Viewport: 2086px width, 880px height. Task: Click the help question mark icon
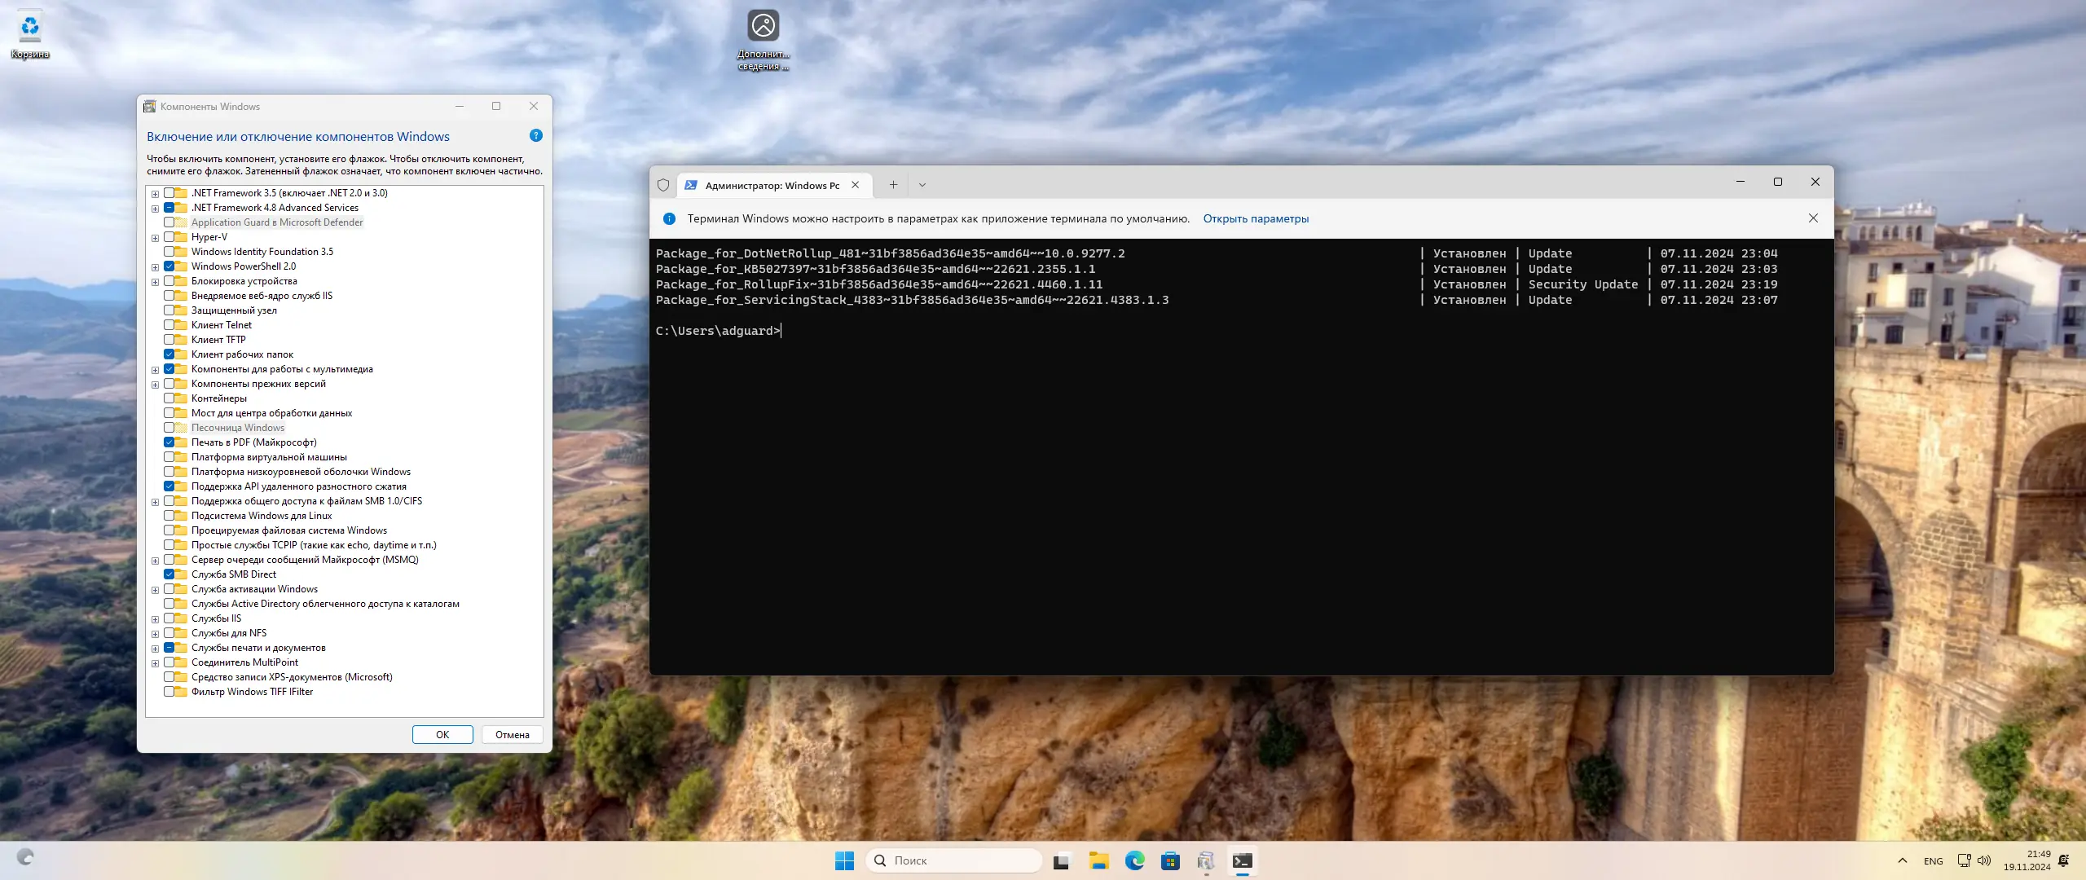[535, 135]
